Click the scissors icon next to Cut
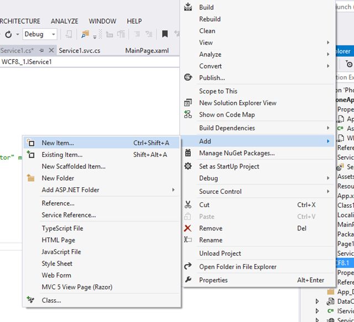 [188, 205]
